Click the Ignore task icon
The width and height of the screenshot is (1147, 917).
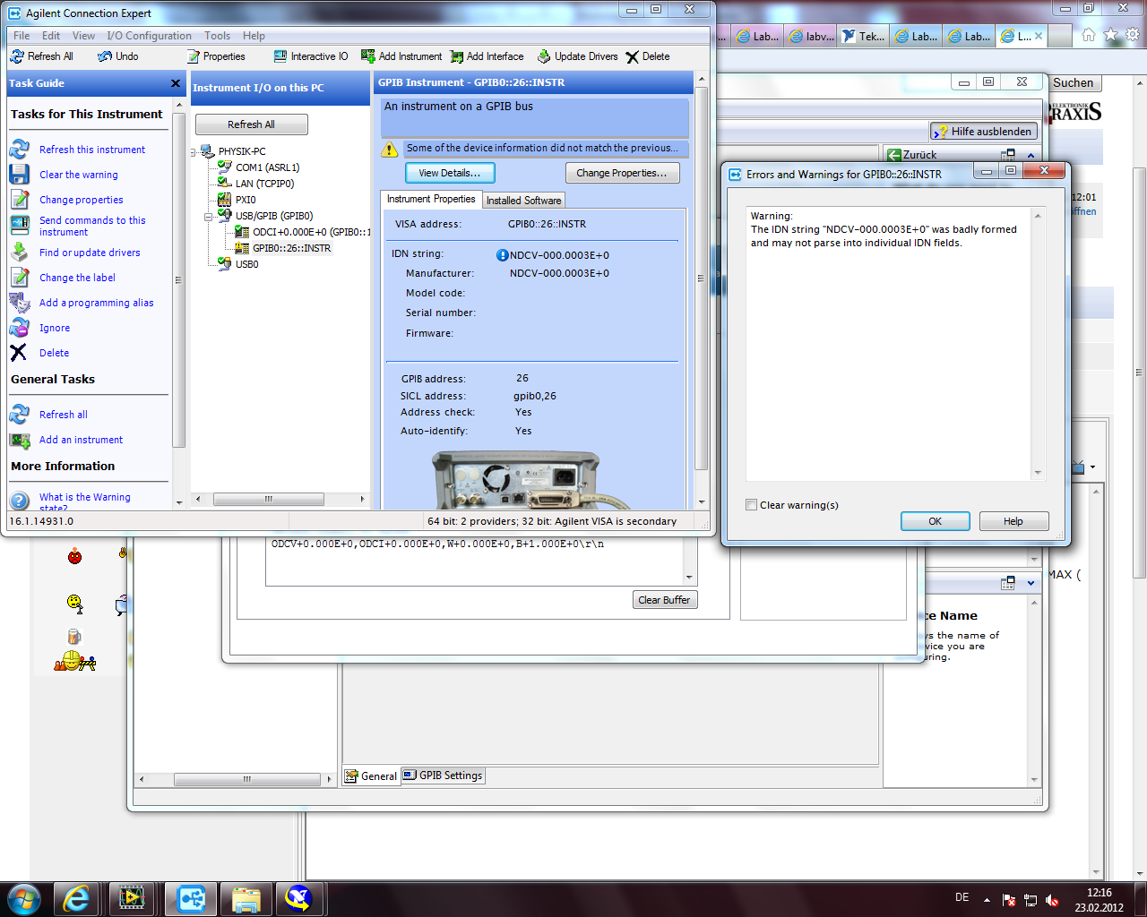pyautogui.click(x=20, y=328)
